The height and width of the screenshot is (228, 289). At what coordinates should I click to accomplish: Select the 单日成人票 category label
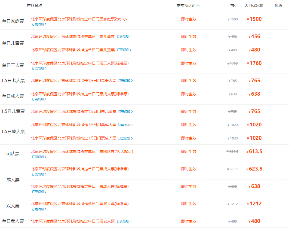coord(13,96)
